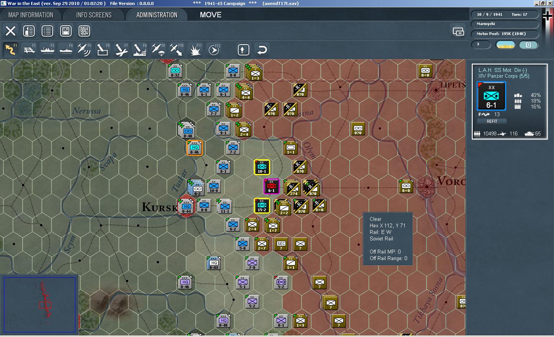Screen dimensions: 554x337
Task: Activate Bomb Unit mode (F6)
Action: click(103, 50)
